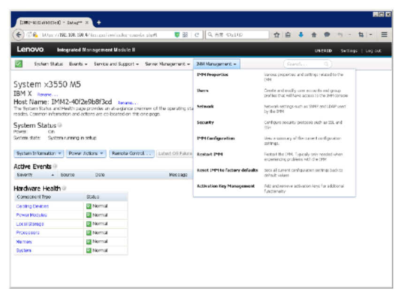Click the Severity column sort arrow
Screen dimensions: 403x293
coord(53,175)
